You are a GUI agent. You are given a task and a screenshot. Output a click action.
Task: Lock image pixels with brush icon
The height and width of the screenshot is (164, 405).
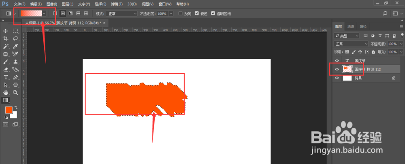[354, 52]
